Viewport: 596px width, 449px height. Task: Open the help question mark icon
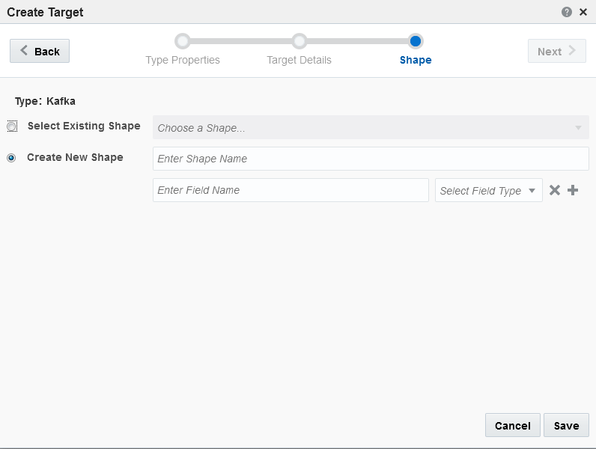(x=566, y=12)
